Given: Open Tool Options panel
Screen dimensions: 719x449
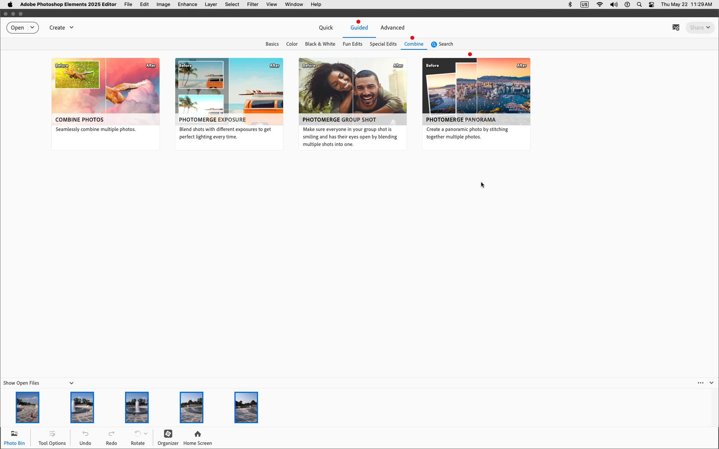Looking at the screenshot, I should click(52, 437).
